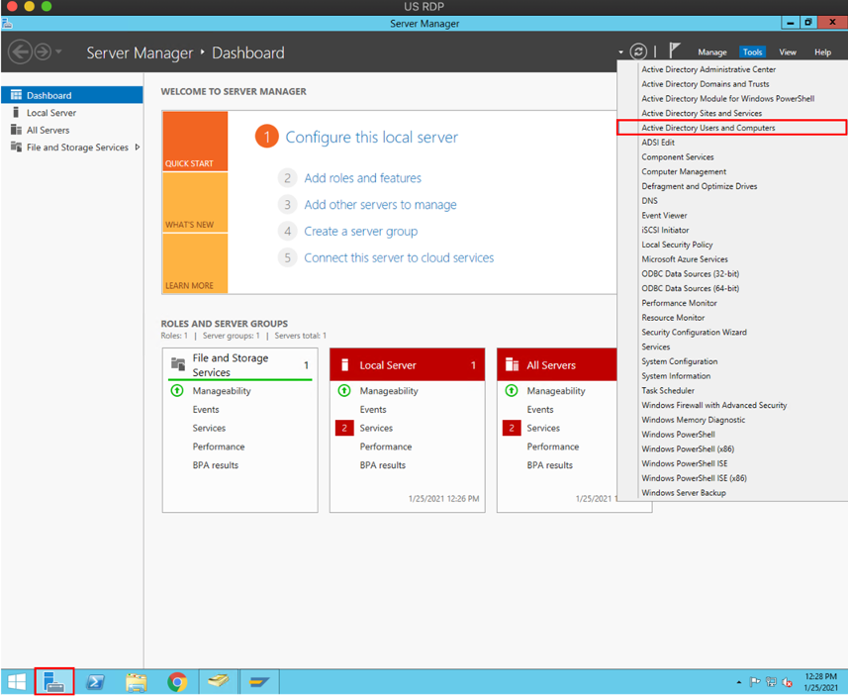
Task: Open Server Manager from the taskbar
Action: click(x=54, y=681)
